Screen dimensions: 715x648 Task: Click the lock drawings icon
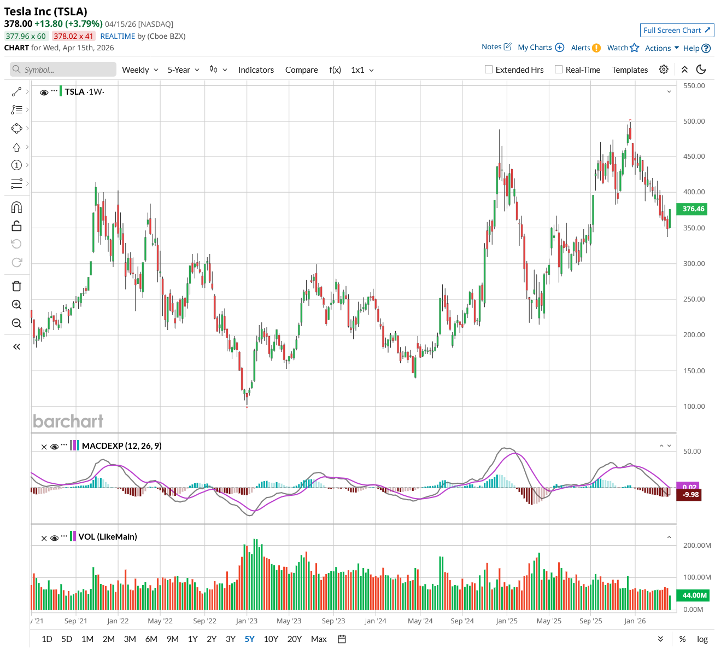click(x=16, y=225)
